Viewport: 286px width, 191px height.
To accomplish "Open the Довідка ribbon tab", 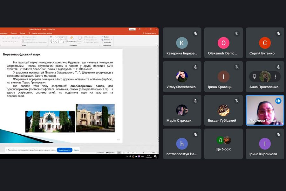I will click(22, 33).
